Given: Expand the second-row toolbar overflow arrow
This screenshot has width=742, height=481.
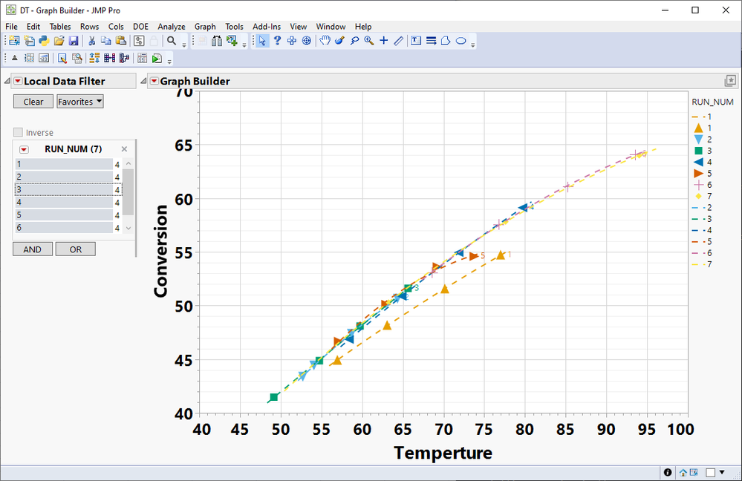Looking at the screenshot, I should pos(169,62).
